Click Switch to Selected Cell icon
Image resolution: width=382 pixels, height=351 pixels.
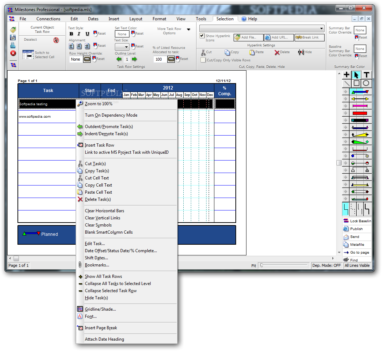(28, 55)
